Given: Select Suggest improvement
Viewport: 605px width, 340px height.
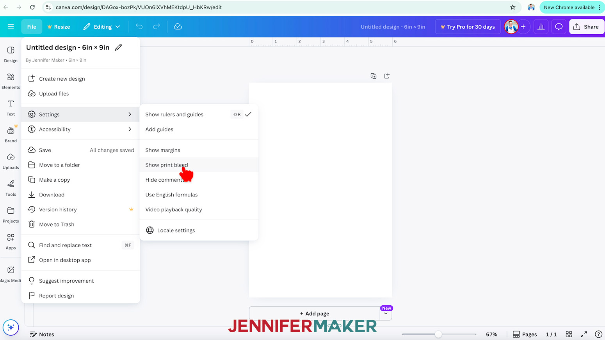Looking at the screenshot, I should pyautogui.click(x=80, y=281).
